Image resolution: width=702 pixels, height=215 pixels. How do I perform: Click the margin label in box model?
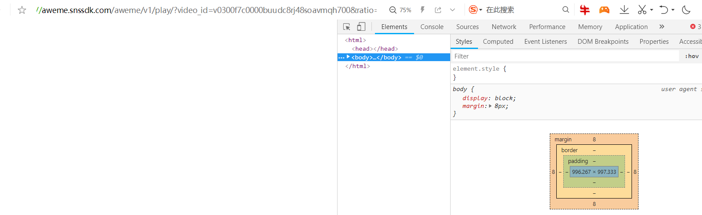(x=563, y=140)
